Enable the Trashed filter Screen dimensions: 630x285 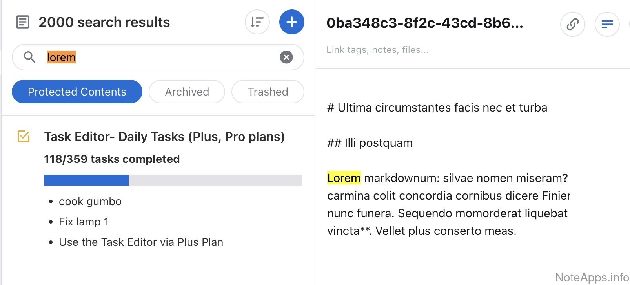click(268, 92)
